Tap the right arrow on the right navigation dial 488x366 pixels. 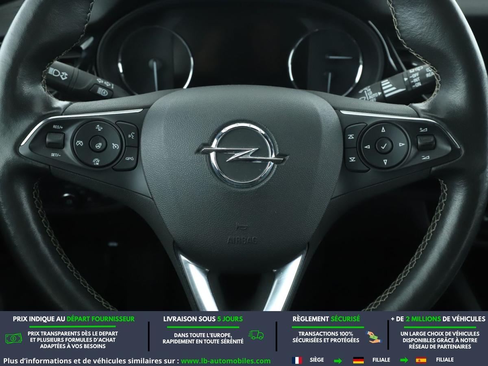click(x=401, y=144)
